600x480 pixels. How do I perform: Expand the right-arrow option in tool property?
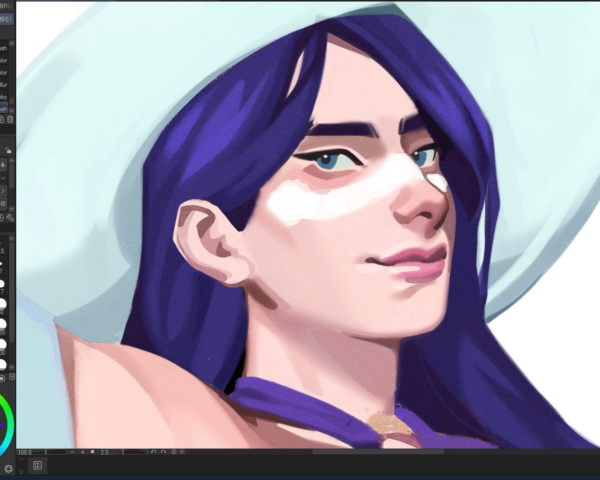[3, 190]
